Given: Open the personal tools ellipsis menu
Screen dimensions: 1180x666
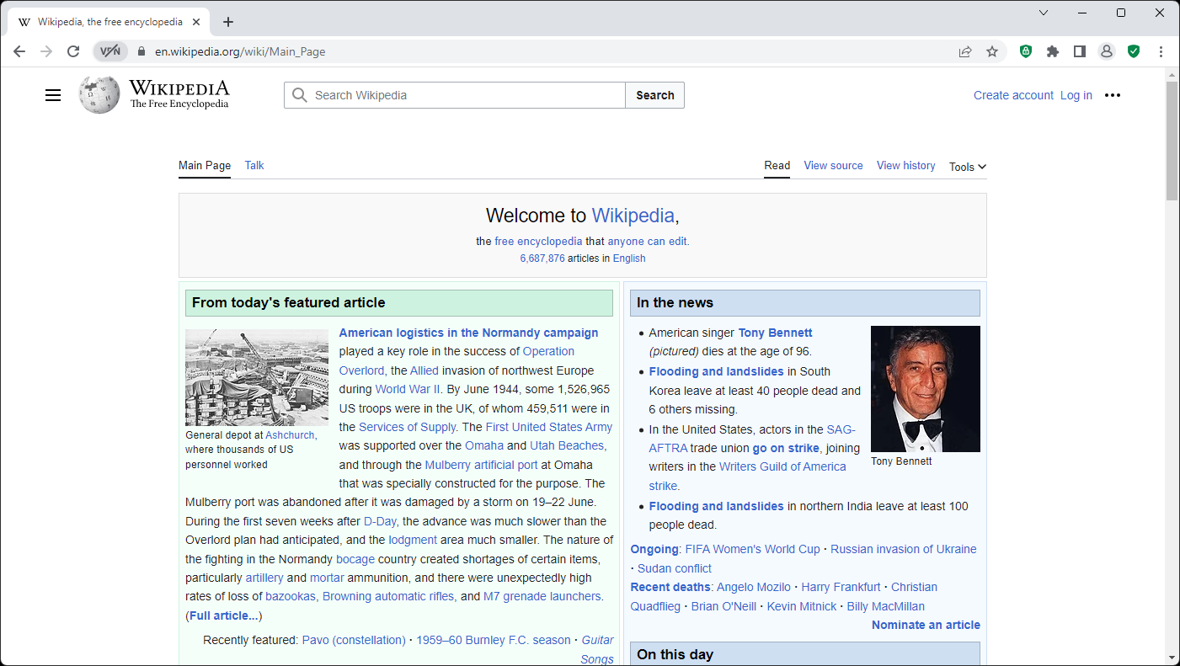Looking at the screenshot, I should point(1113,95).
